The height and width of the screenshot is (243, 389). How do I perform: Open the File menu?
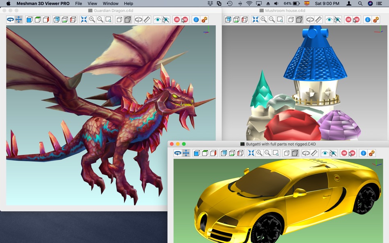click(x=78, y=3)
